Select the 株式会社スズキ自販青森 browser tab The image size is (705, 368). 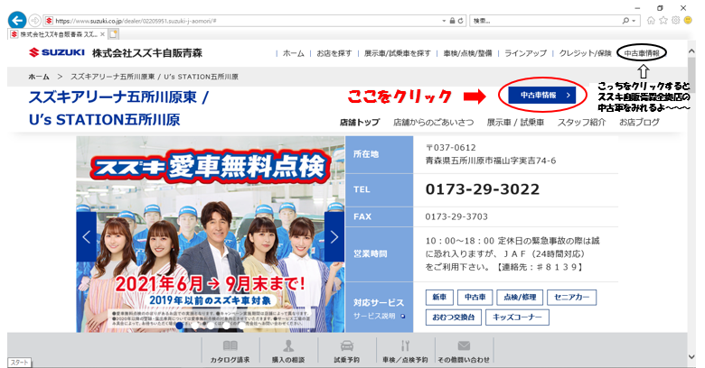point(57,34)
